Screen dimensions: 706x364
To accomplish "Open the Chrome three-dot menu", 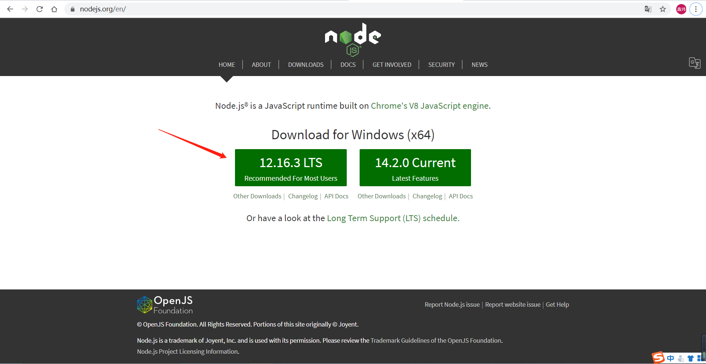I will (696, 9).
